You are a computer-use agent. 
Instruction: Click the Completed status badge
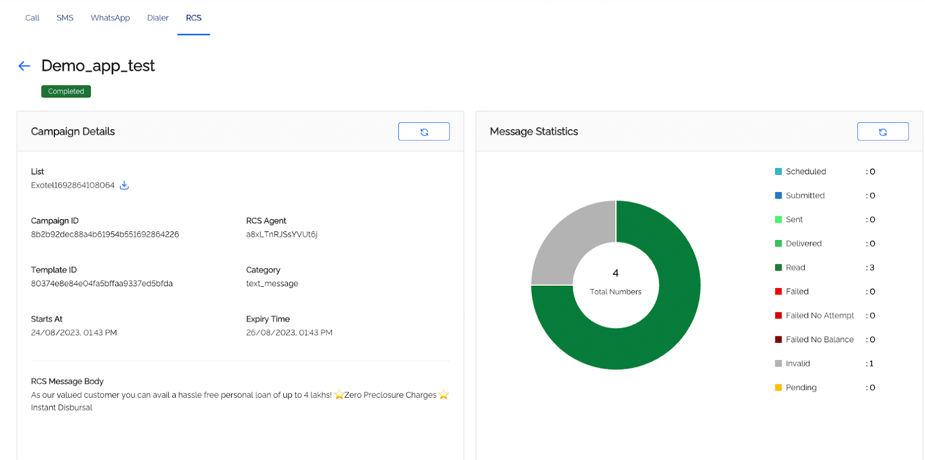[66, 91]
